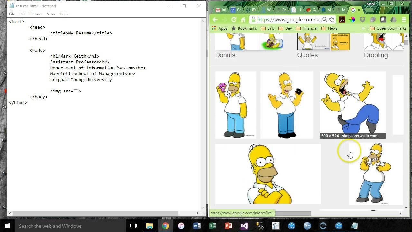This screenshot has height=232, width=412.
Task: Open Notepad File menu
Action: [12, 14]
